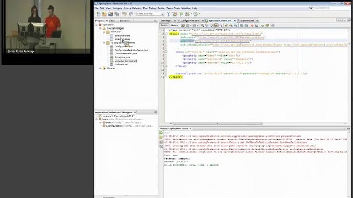353x198 pixels.
Task: Switch to the Start Page tab
Action: tap(165, 21)
